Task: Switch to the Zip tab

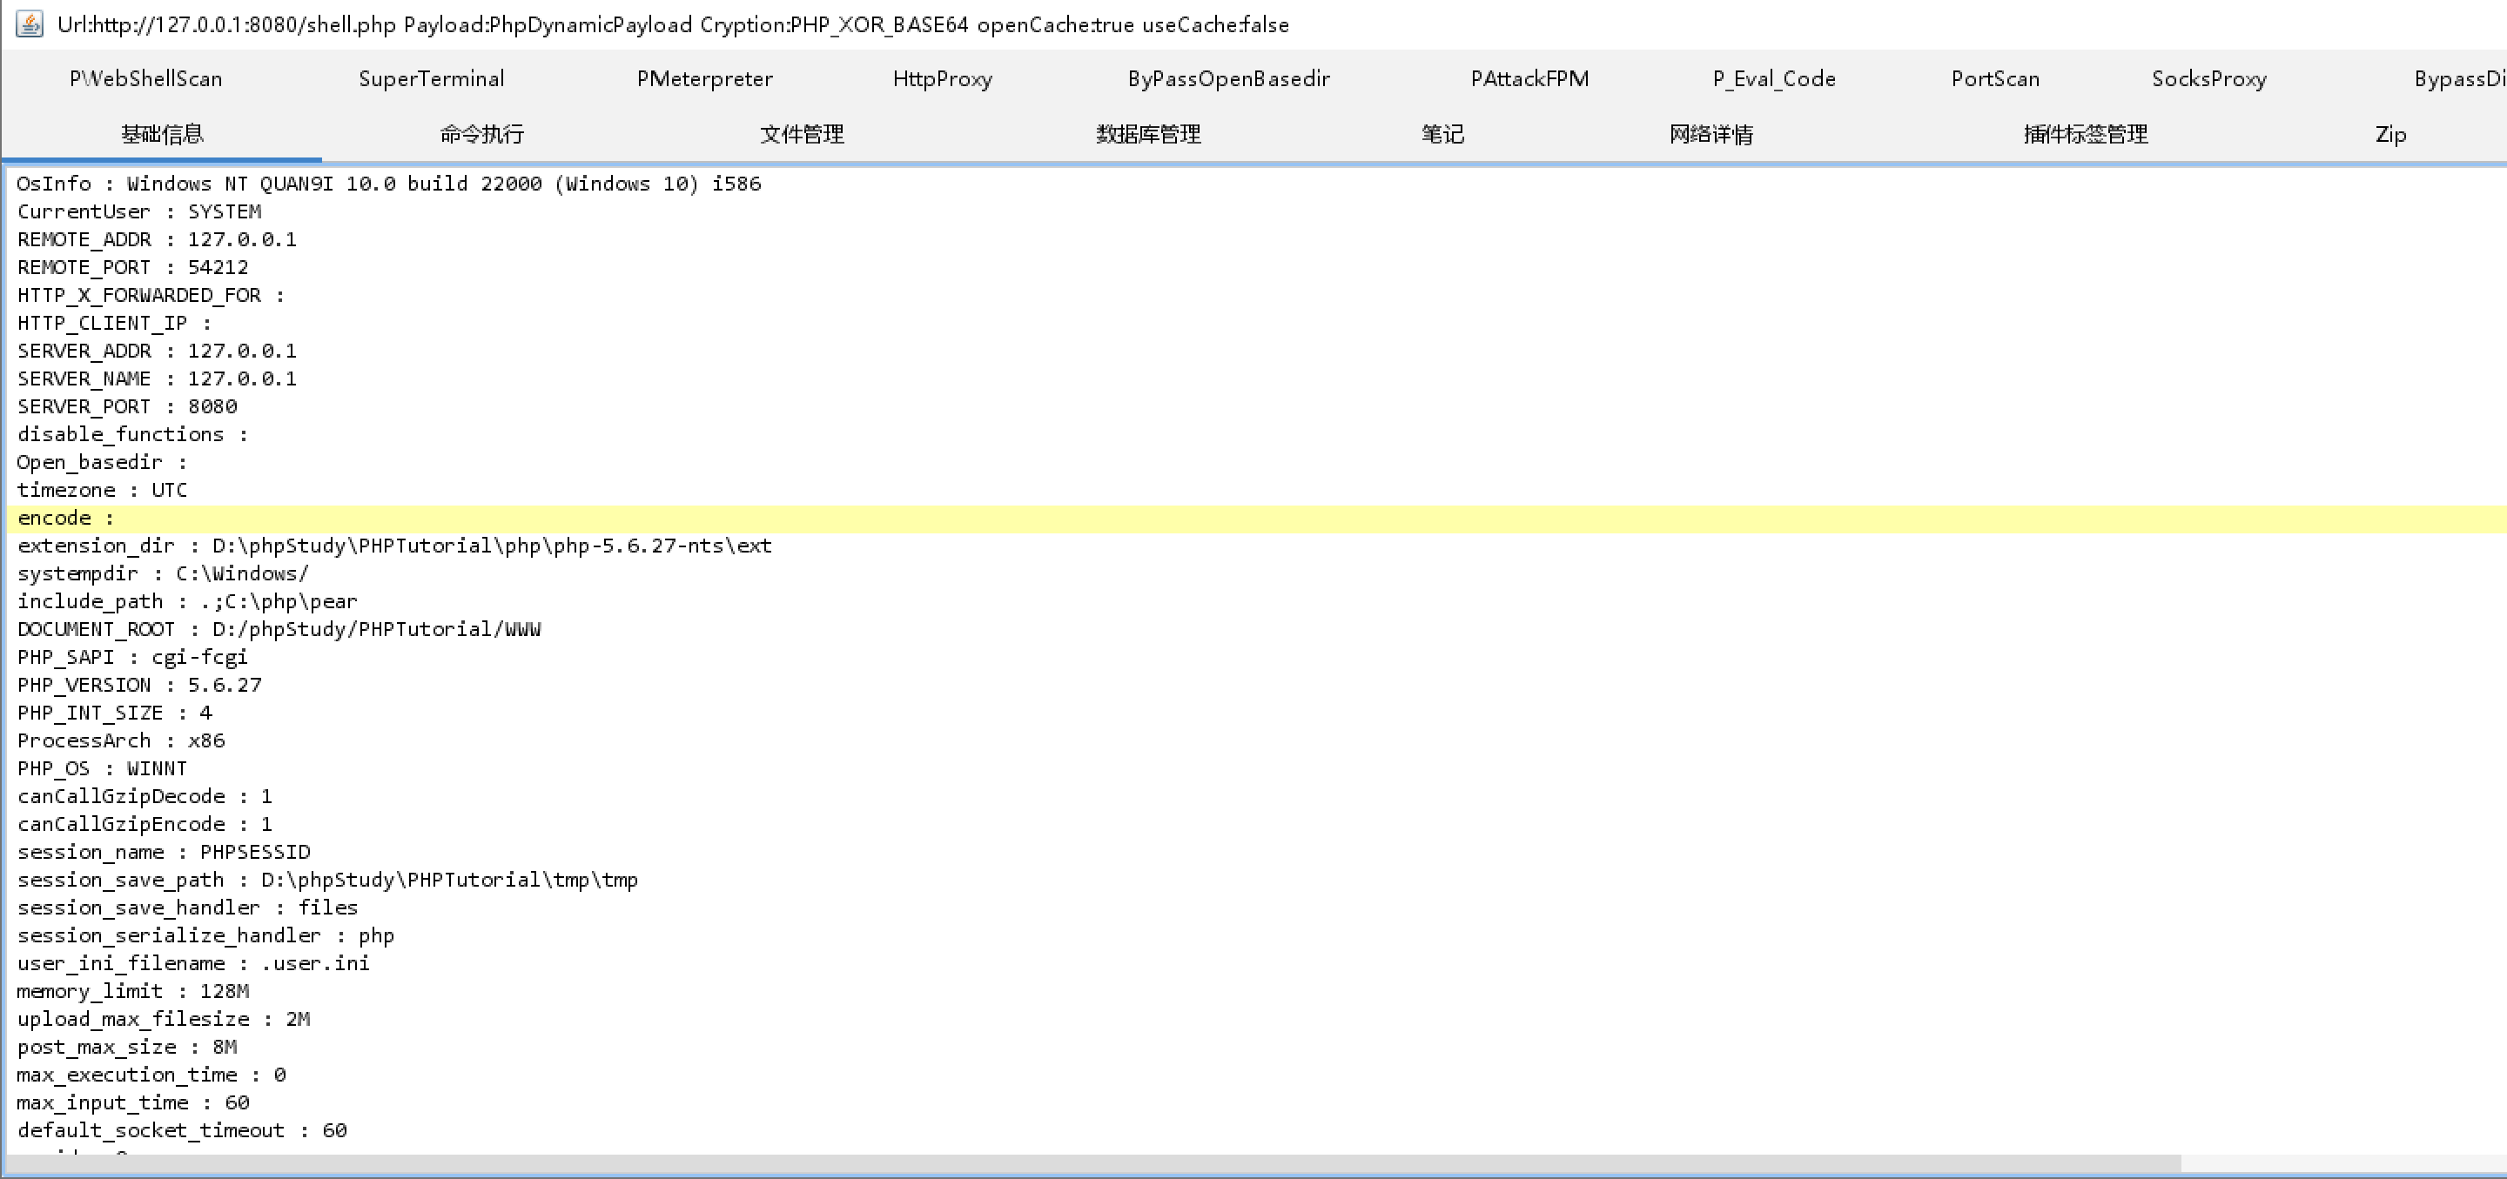Action: tap(2390, 134)
